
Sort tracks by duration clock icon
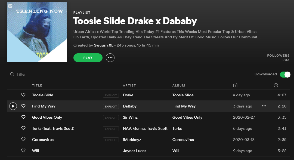point(276,85)
